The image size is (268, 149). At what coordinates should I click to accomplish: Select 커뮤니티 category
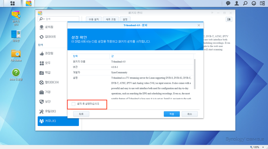click(x=58, y=121)
